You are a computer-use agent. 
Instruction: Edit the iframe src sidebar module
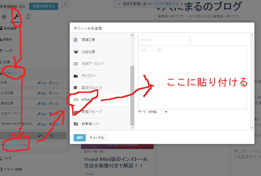click(x=42, y=124)
